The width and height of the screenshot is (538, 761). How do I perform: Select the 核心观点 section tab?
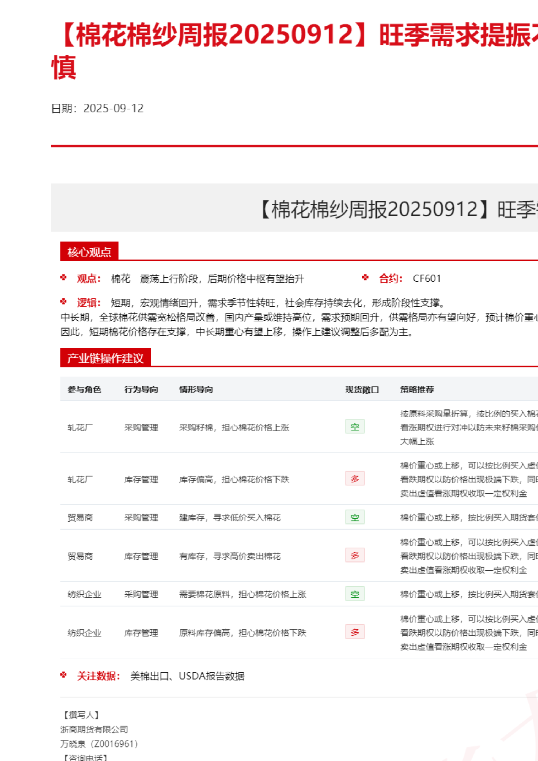tap(89, 252)
